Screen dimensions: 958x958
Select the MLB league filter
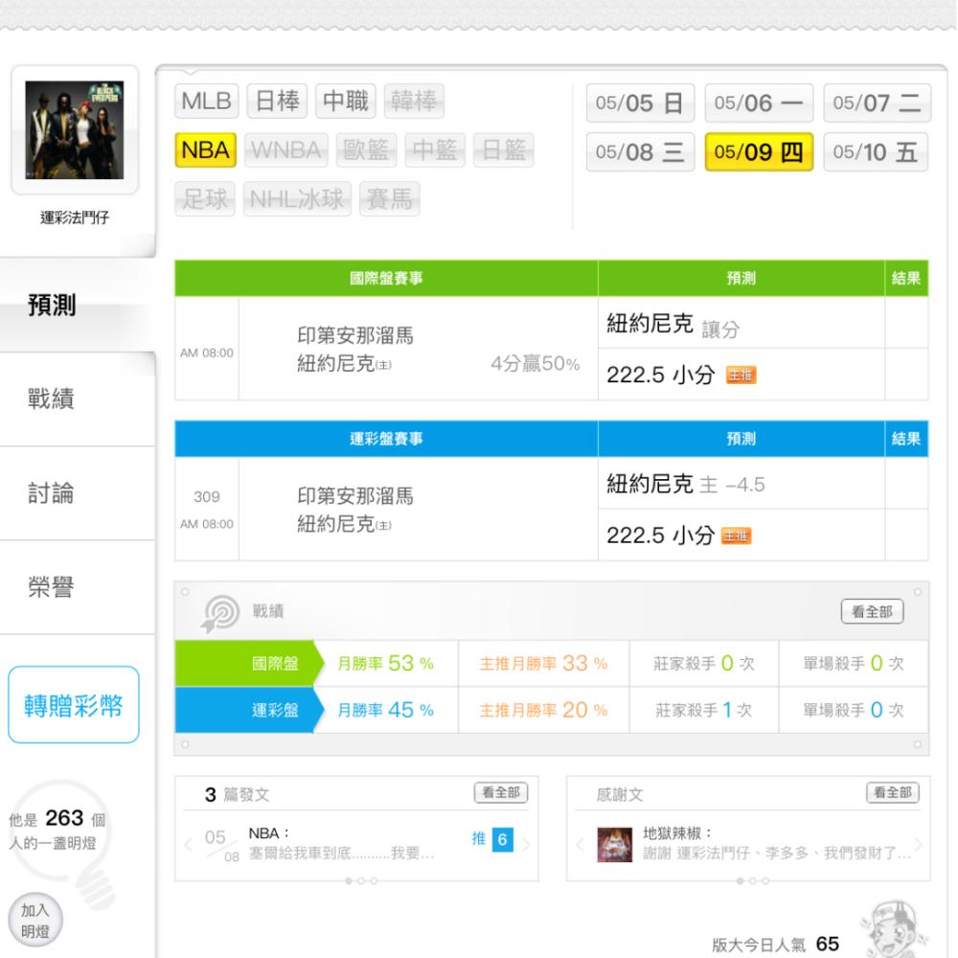click(x=206, y=101)
